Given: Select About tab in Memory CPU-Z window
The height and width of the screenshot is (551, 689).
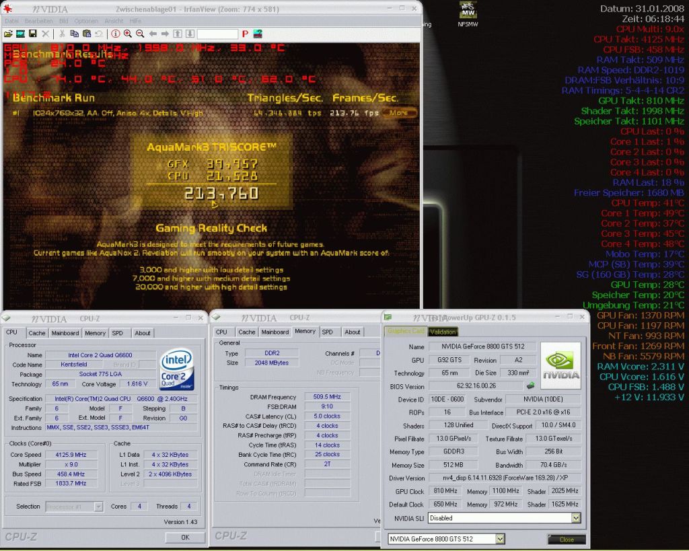Looking at the screenshot, I should (x=352, y=332).
